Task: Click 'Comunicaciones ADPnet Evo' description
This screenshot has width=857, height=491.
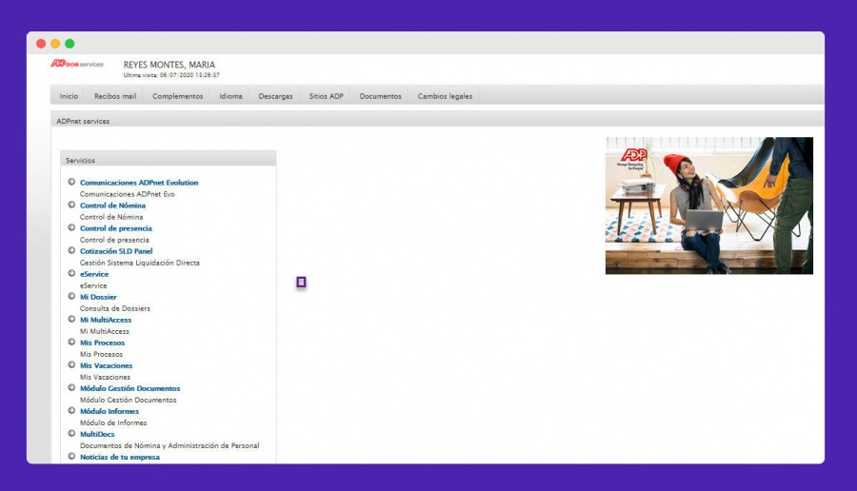Action: (x=128, y=194)
